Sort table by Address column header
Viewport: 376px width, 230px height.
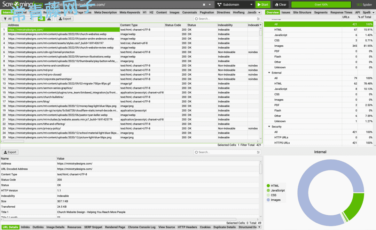pyautogui.click(x=64, y=25)
